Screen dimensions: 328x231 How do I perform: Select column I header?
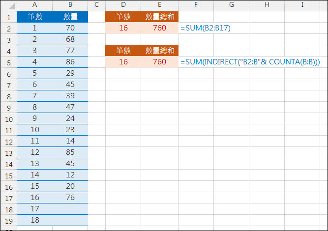[x=302, y=5]
